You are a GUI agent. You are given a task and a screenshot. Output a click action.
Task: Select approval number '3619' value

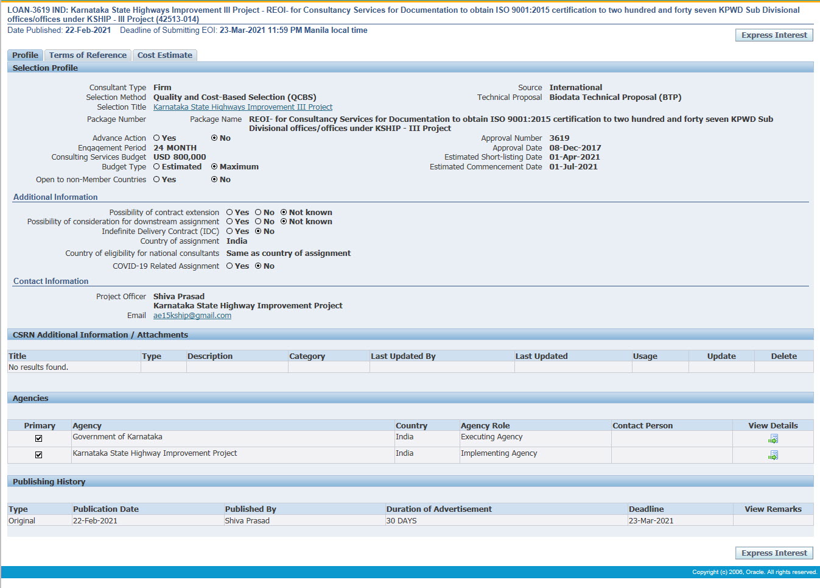click(559, 138)
